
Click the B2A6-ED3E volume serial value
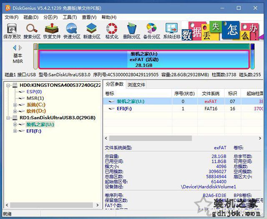pos(214,195)
